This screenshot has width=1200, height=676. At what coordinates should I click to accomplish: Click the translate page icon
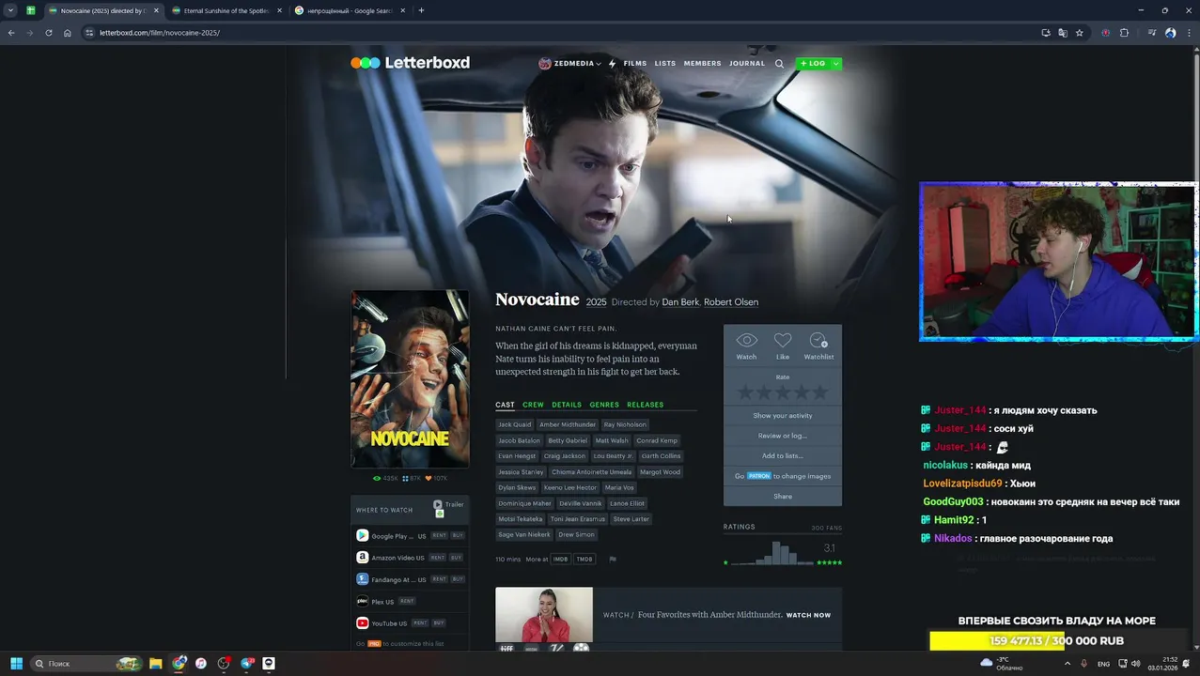pyautogui.click(x=1063, y=33)
